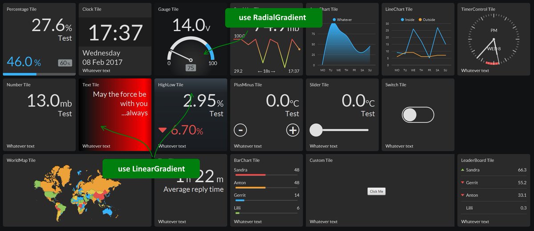The image size is (534, 231).
Task: Click the Lilli row in BarChart Tile
Action: 267,210
